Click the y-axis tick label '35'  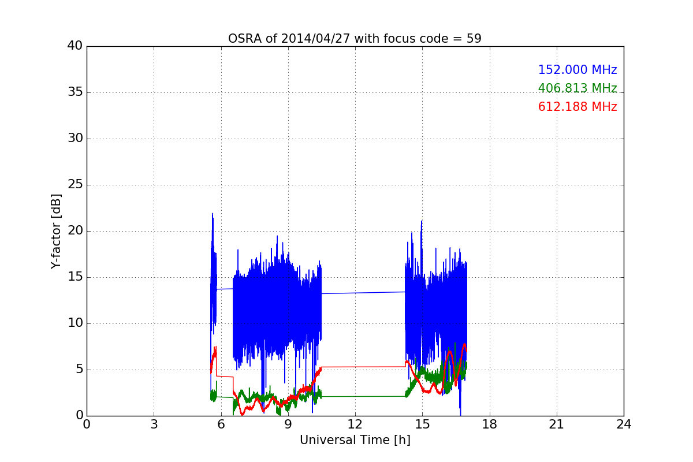[75, 92]
